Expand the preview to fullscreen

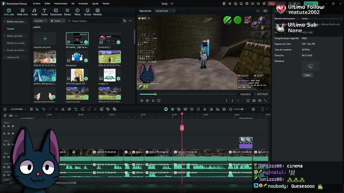(x=265, y=101)
